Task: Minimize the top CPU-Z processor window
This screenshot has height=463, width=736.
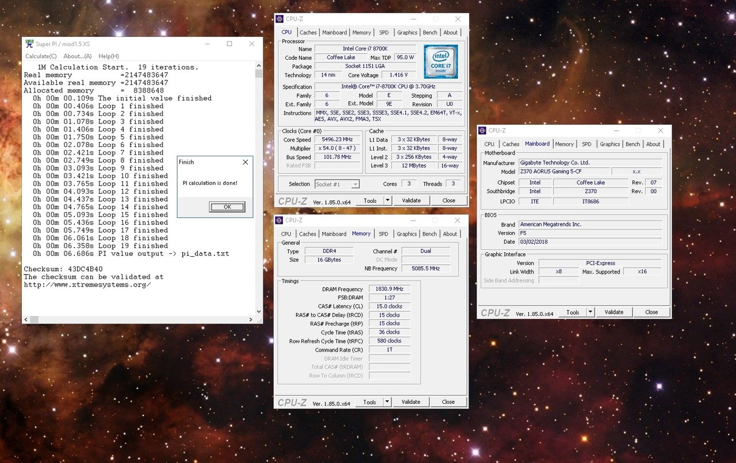Action: 413,19
